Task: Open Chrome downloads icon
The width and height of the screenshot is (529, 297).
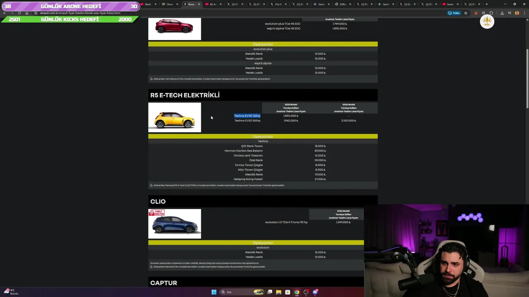Action: coord(502,13)
